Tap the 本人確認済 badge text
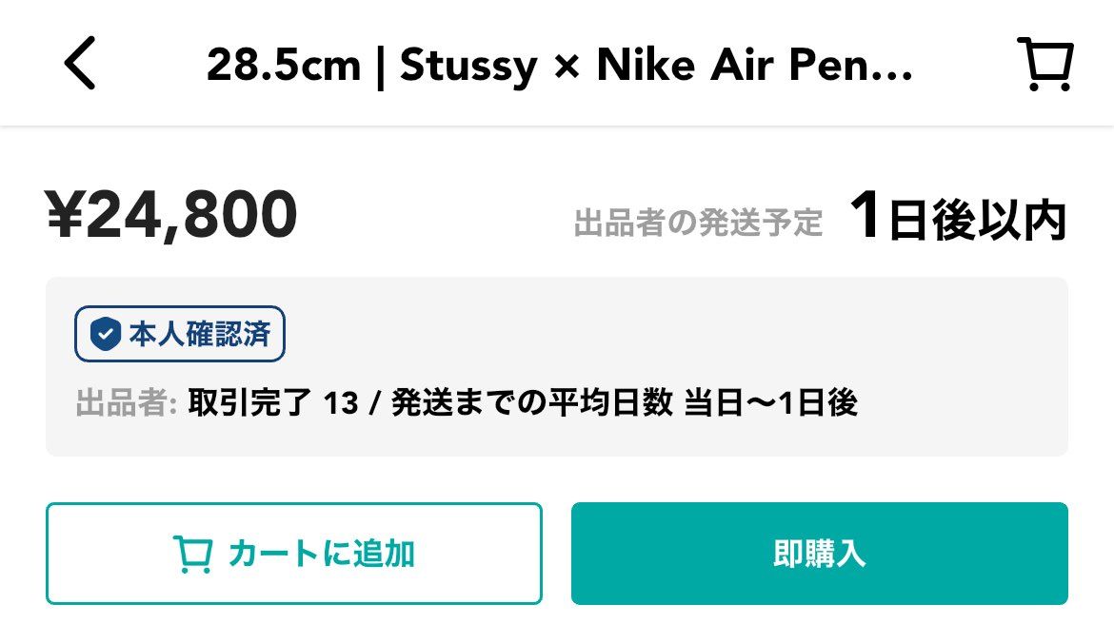This screenshot has width=1114, height=643. (199, 334)
